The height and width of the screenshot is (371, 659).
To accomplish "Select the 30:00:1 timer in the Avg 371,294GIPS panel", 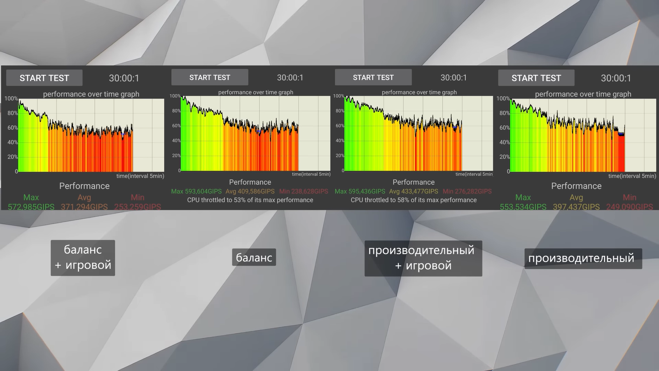I will [124, 78].
